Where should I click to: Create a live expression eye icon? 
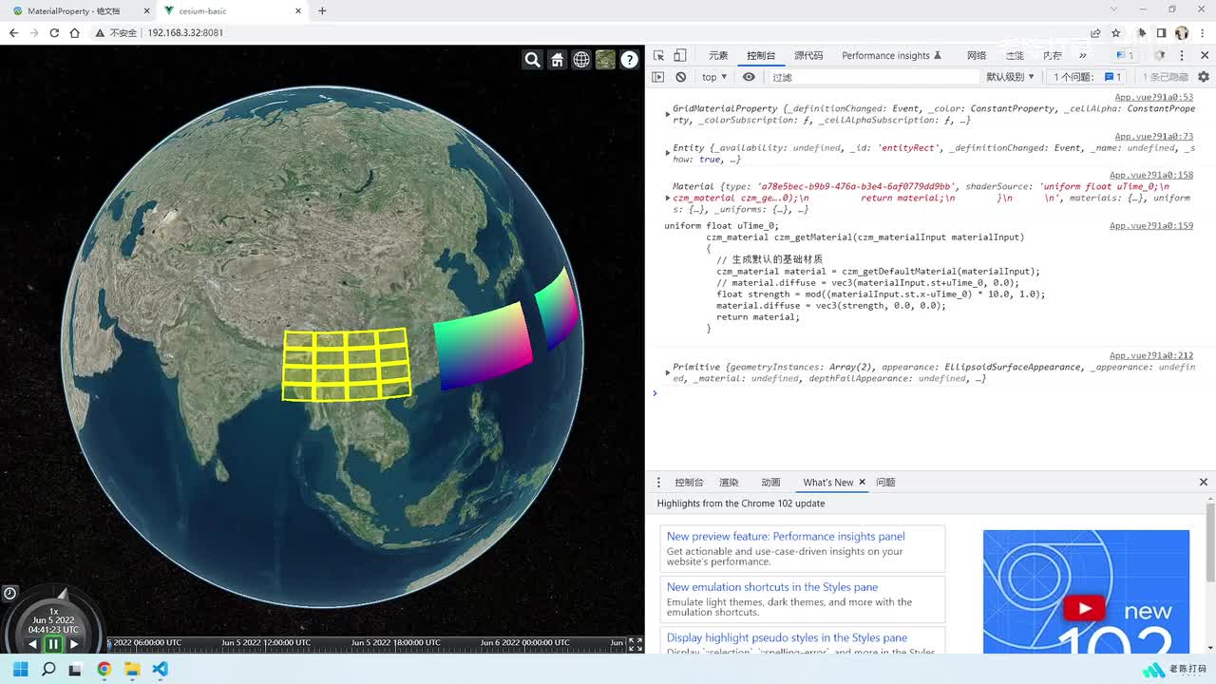pyautogui.click(x=749, y=77)
